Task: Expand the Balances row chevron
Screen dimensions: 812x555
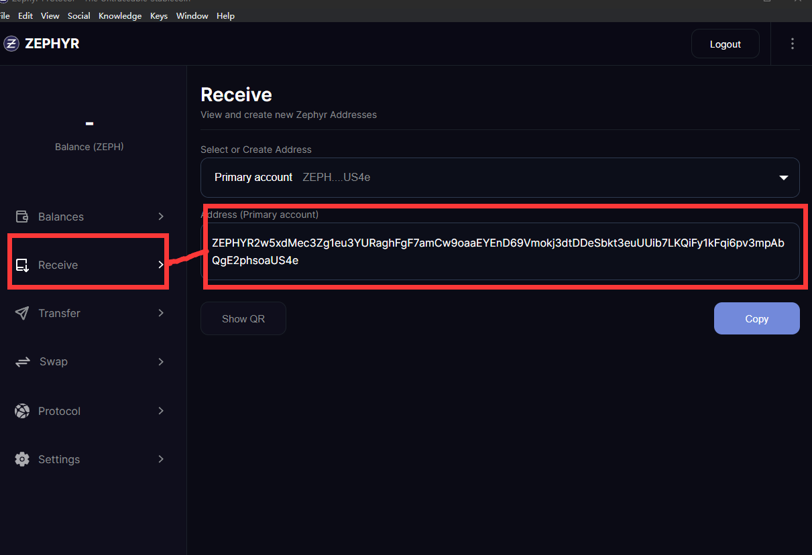Action: pos(161,217)
